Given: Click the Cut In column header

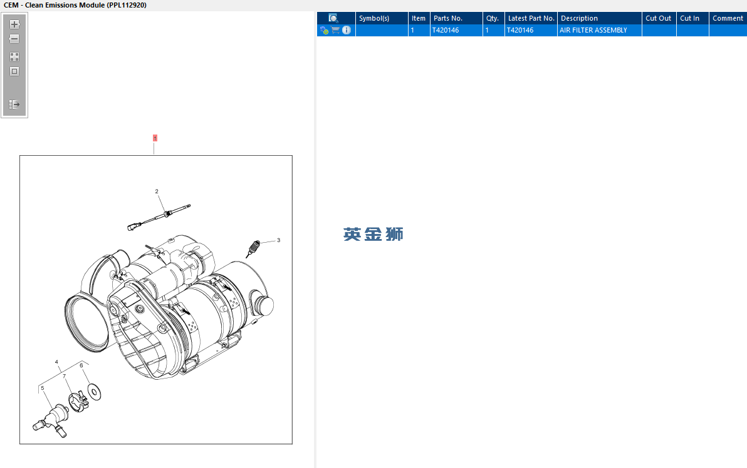Looking at the screenshot, I should (x=692, y=18).
